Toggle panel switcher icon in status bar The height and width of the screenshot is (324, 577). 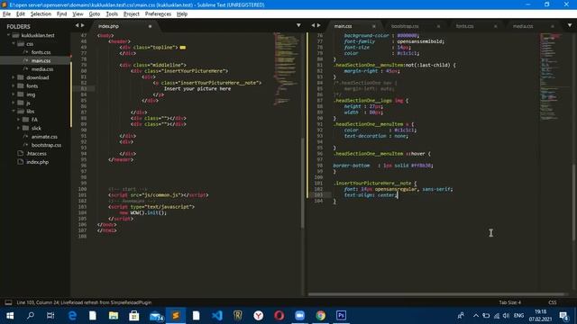[8, 302]
